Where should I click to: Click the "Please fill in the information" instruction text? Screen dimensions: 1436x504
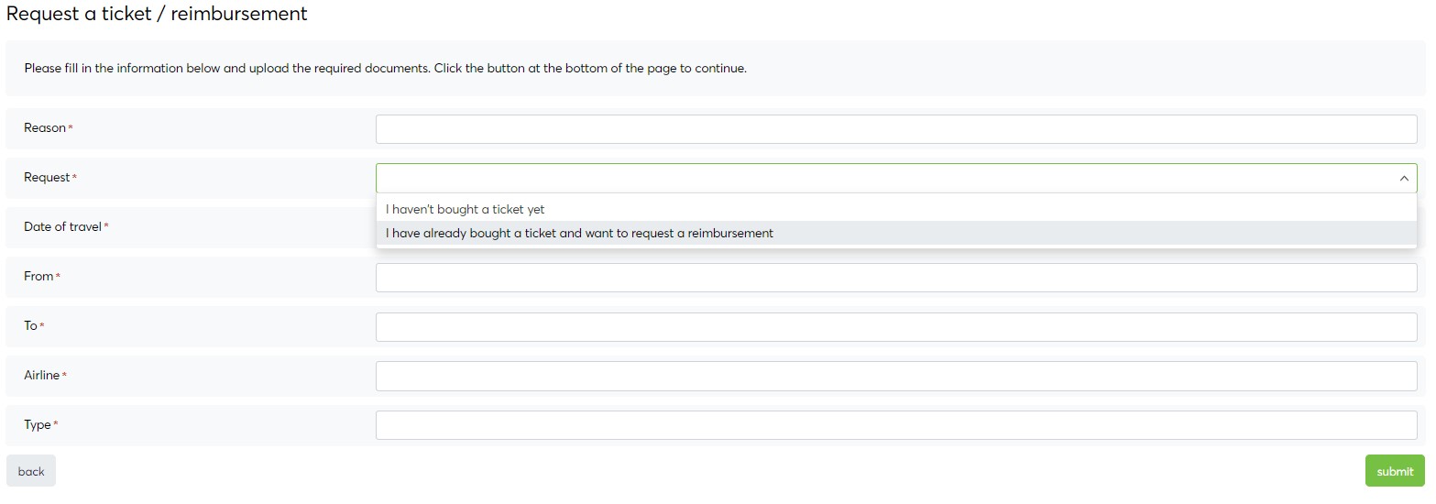pos(385,69)
